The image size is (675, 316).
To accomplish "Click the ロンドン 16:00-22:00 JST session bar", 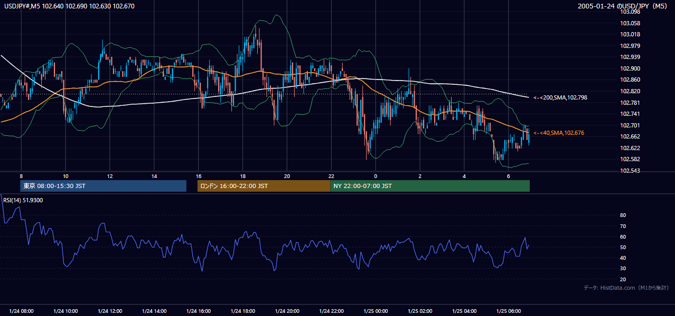I will pos(264,186).
